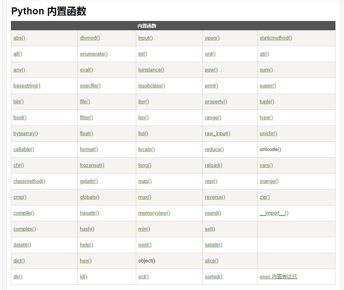Click the enumerate() link

[x=94, y=54]
